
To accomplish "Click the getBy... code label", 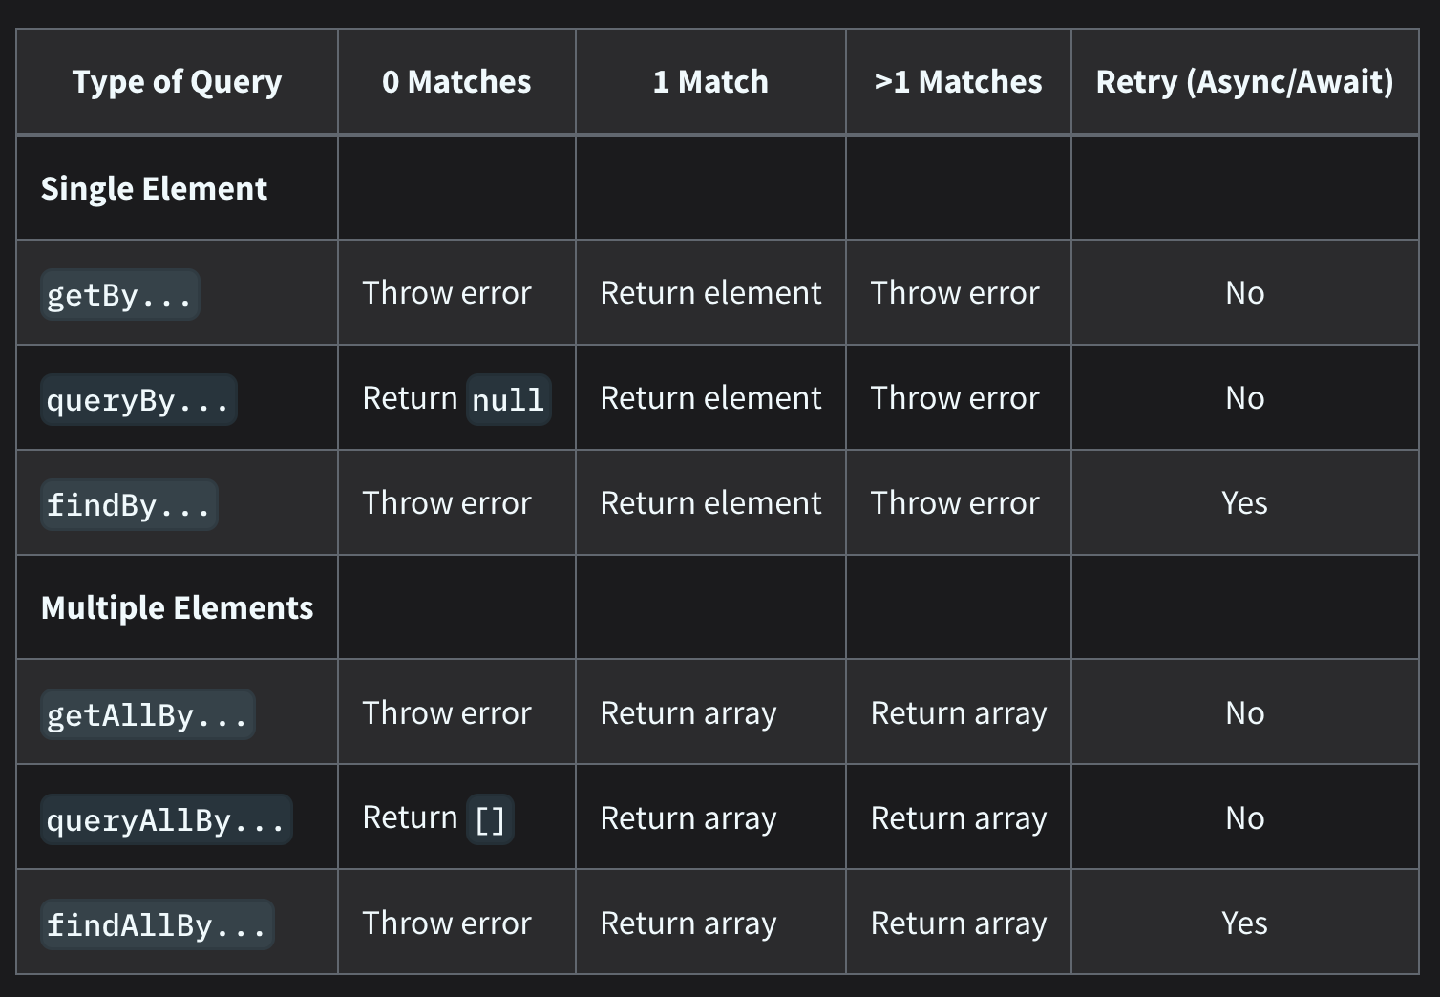I will [x=119, y=294].
